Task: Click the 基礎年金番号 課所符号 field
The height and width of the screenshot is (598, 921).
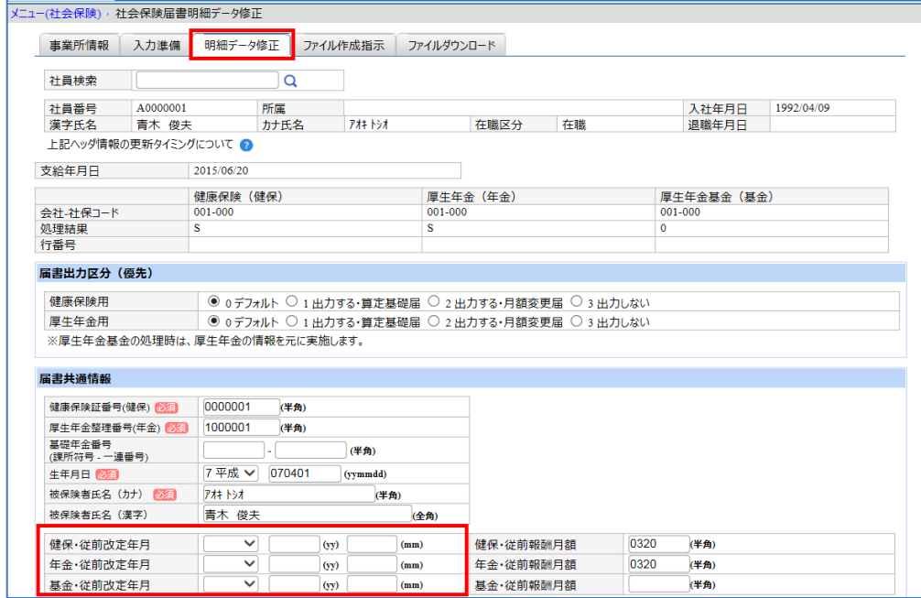Action: 233,450
